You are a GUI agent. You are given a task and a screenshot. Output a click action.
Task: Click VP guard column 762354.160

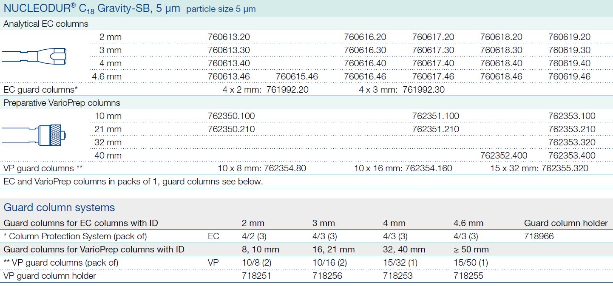429,168
